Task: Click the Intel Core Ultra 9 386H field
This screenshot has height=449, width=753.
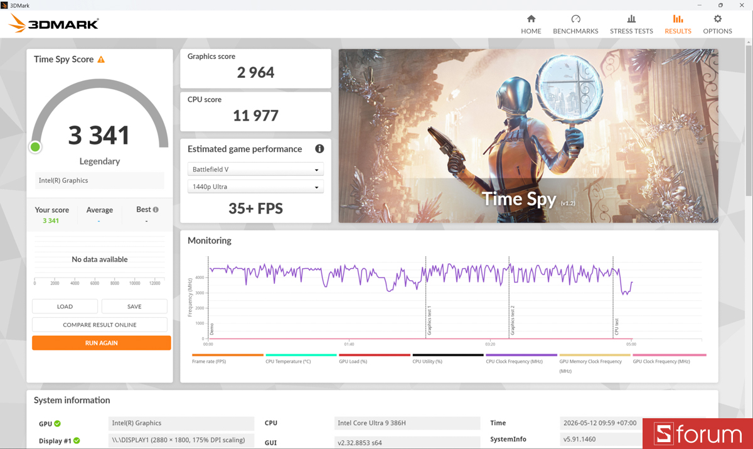Action: [x=407, y=423]
